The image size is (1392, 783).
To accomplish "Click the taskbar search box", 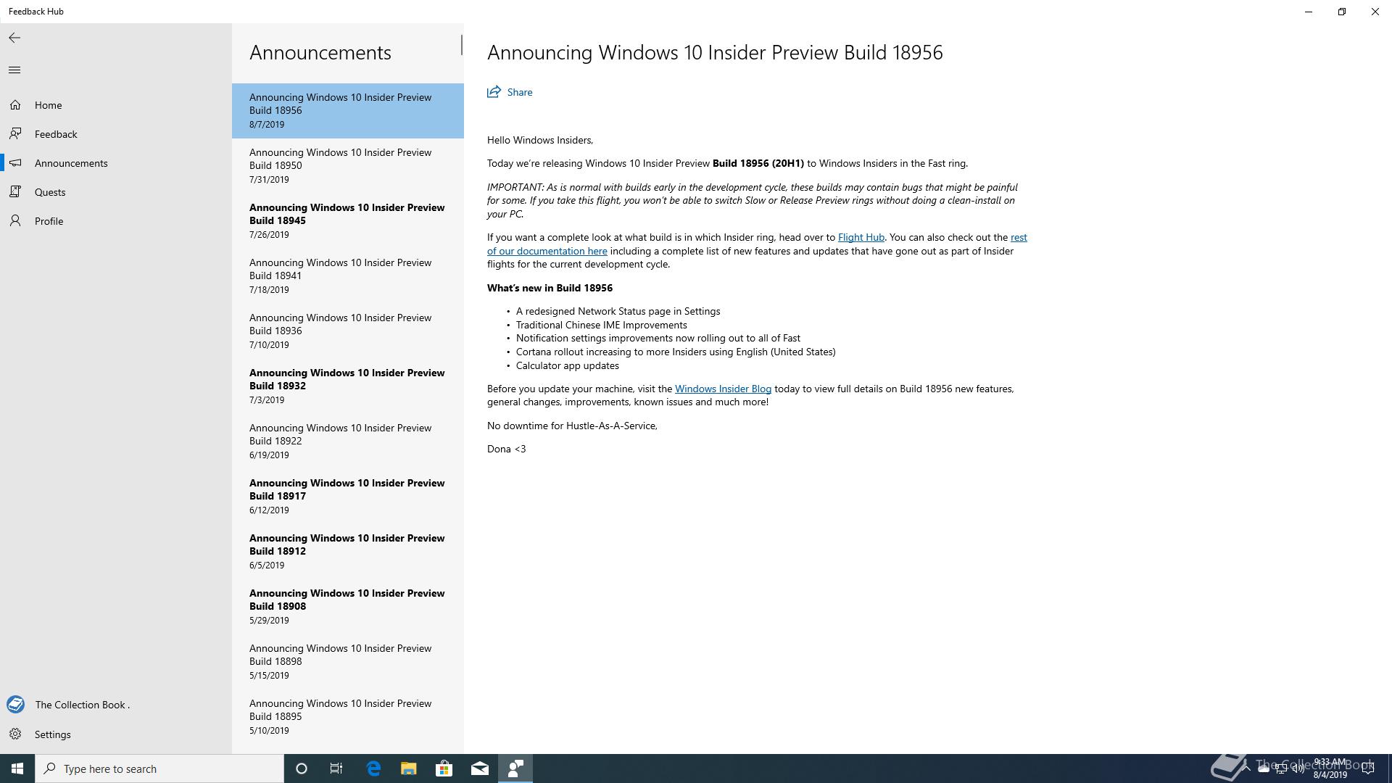I will 159,768.
